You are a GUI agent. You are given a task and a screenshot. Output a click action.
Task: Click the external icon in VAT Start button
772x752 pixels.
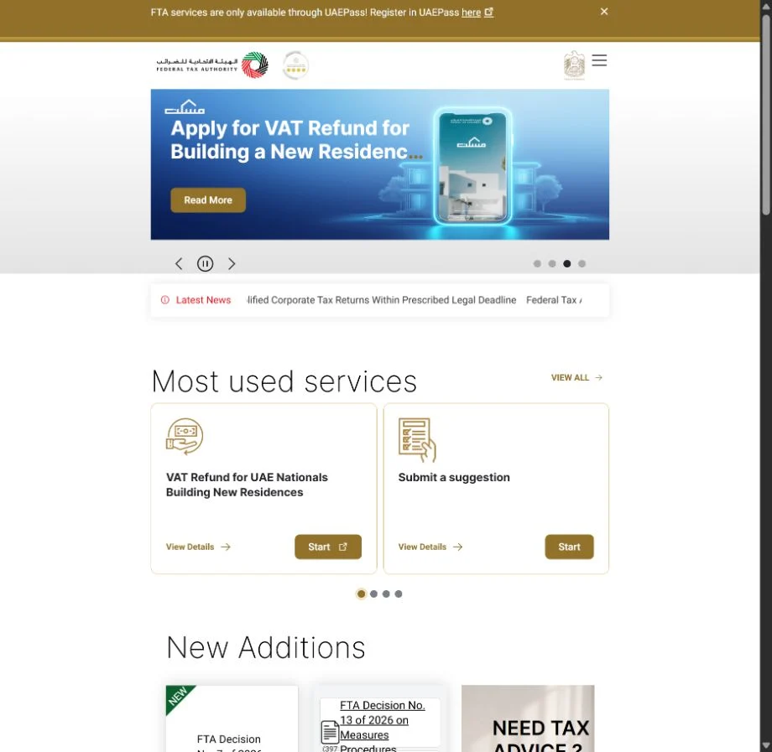click(343, 547)
